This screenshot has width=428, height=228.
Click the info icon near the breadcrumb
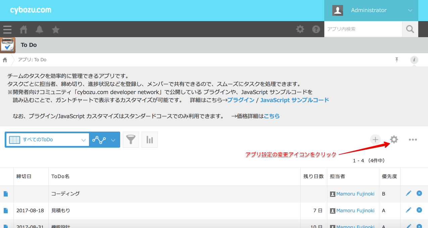[x=414, y=60]
